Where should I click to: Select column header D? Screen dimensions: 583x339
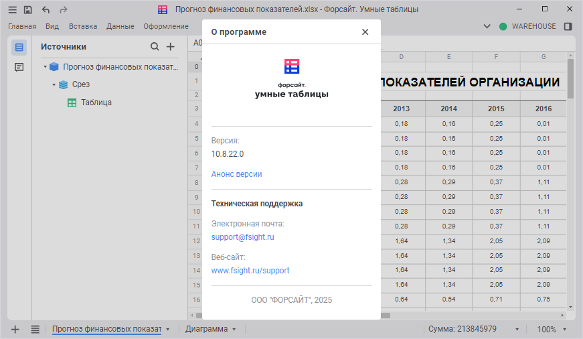click(401, 56)
